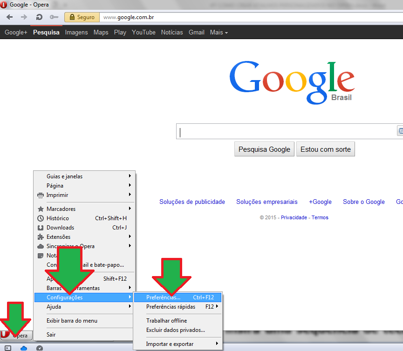The image size is (403, 351).
Task: Switch to the Imagens section
Action: 76,32
